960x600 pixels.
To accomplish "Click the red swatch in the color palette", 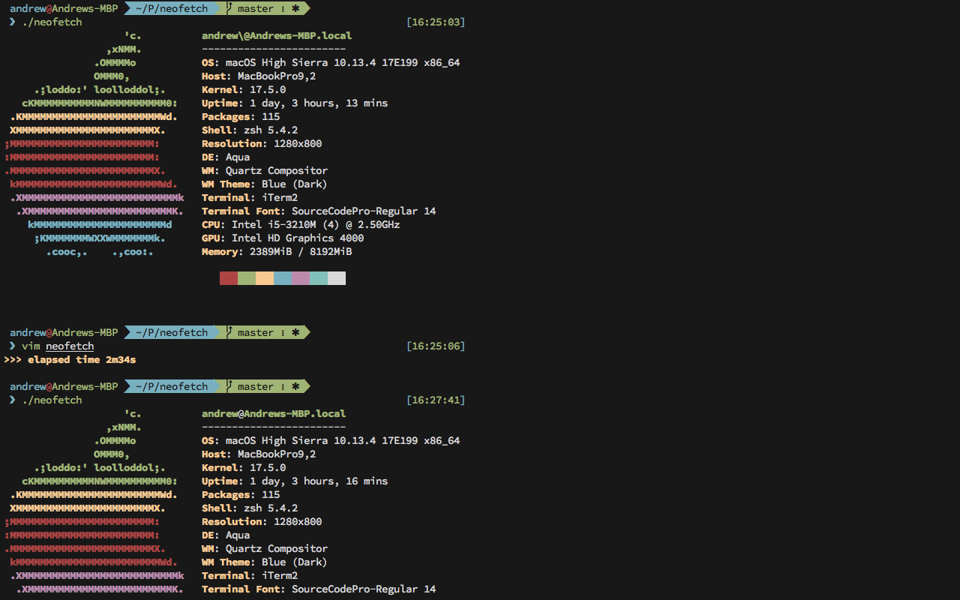I will point(229,277).
